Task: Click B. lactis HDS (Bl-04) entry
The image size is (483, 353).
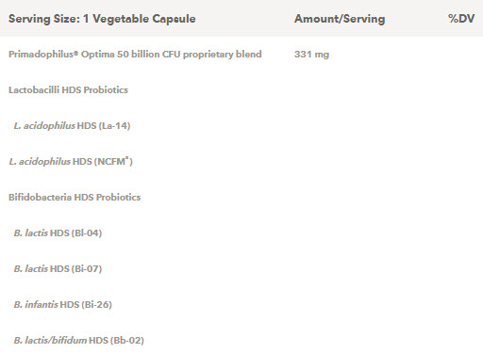Action: [x=58, y=233]
